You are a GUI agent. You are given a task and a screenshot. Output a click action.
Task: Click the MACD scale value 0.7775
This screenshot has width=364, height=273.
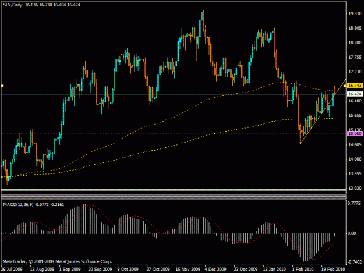click(x=354, y=203)
